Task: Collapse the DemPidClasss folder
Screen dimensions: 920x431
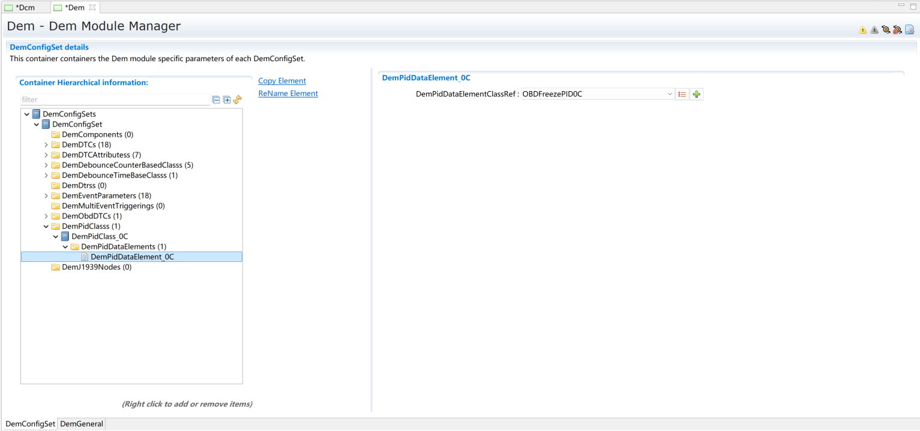Action: 46,227
